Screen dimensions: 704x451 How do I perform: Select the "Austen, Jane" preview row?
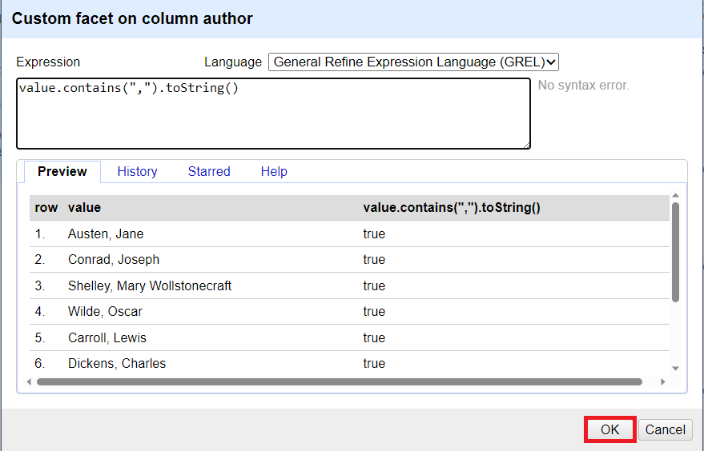pos(106,234)
